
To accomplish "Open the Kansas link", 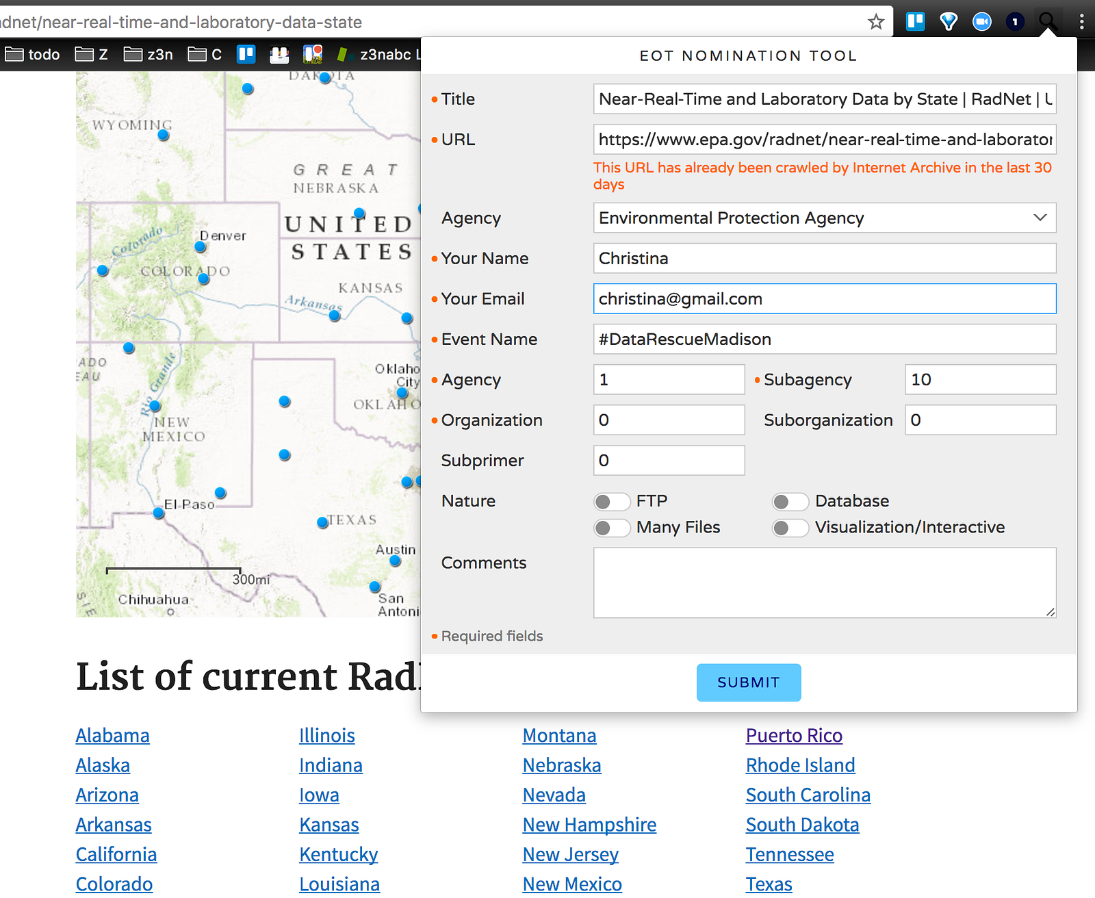I will (329, 825).
